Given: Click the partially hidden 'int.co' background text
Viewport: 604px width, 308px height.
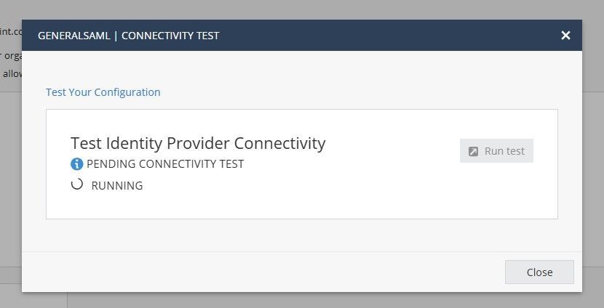Looking at the screenshot, I should (x=11, y=31).
